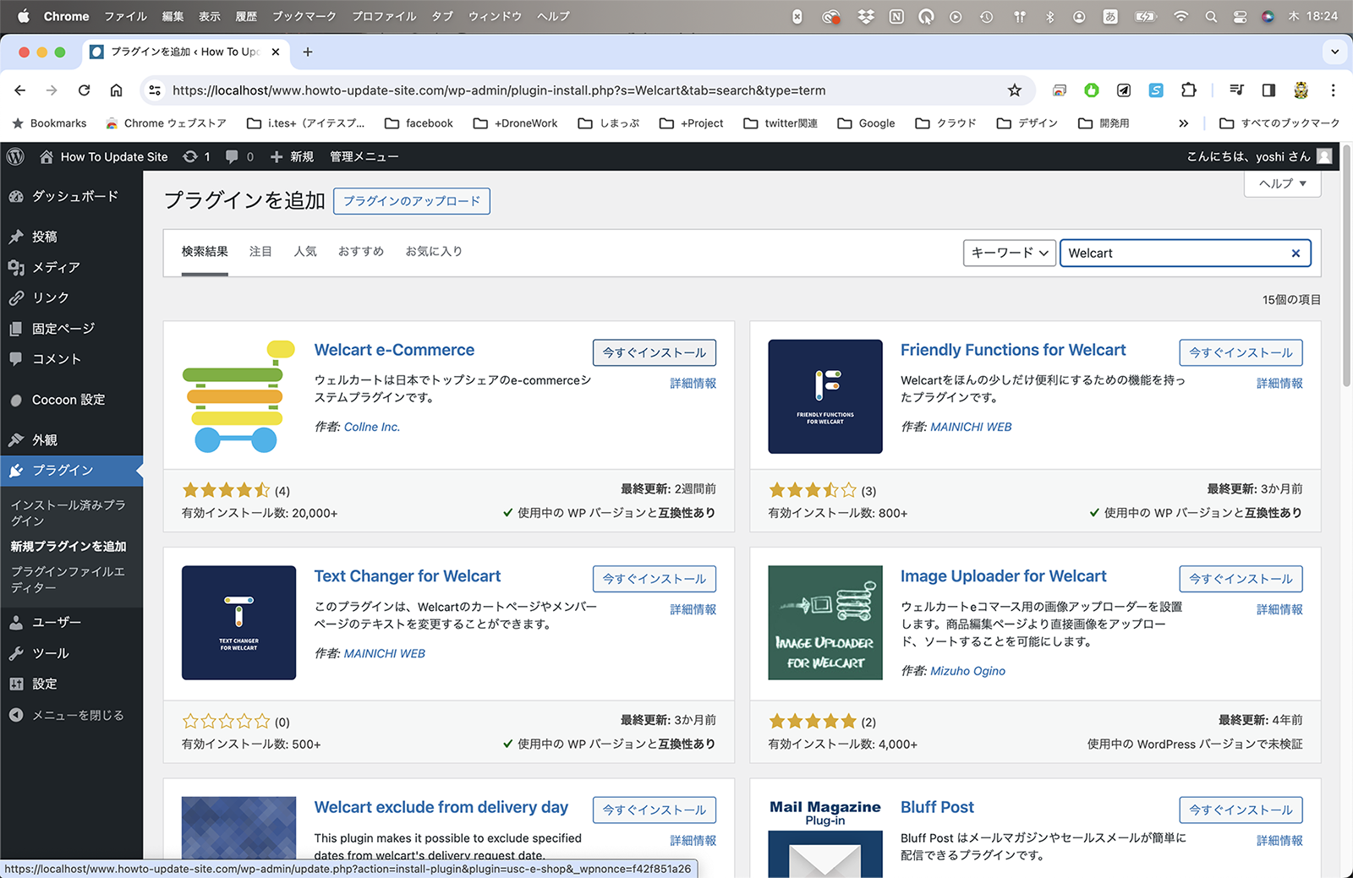The image size is (1353, 878).
Task: Open the +Project bookmark folder
Action: tap(692, 123)
